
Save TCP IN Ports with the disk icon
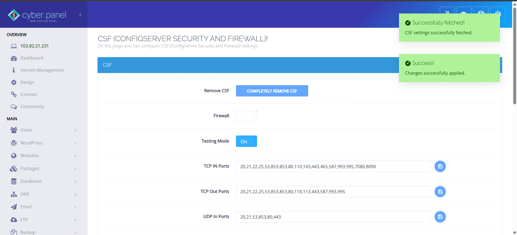coord(440,167)
